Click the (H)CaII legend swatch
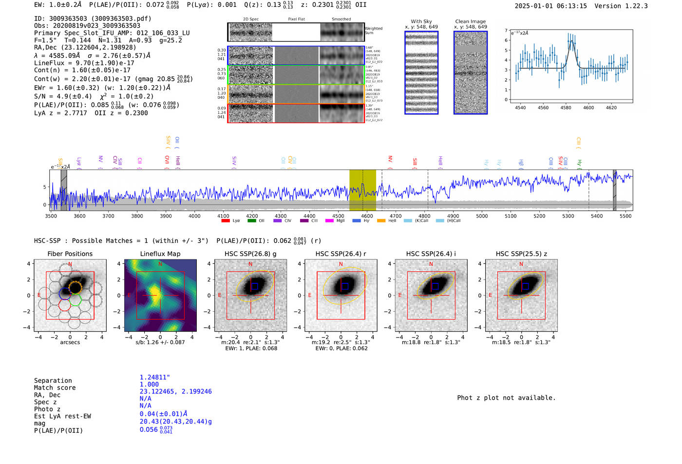This screenshot has height=464, width=682. point(440,221)
